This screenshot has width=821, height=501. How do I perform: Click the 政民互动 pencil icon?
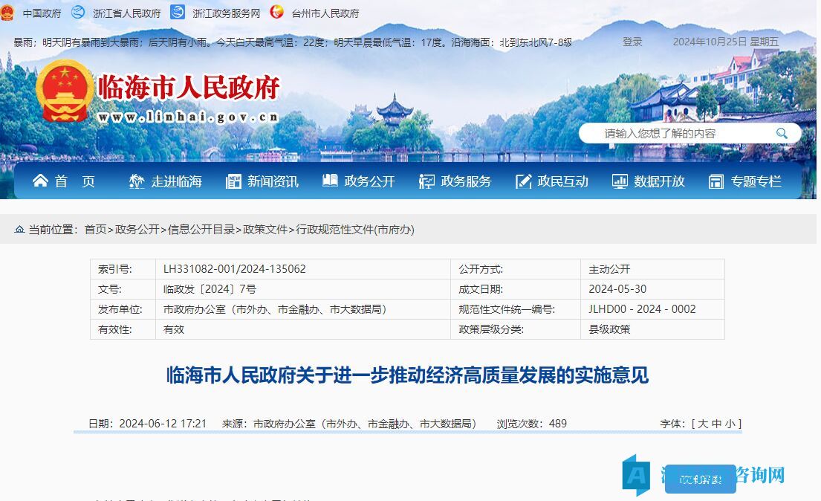523,181
